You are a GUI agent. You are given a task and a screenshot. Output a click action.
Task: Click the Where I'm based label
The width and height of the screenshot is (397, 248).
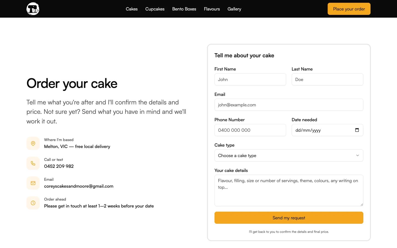59,140
